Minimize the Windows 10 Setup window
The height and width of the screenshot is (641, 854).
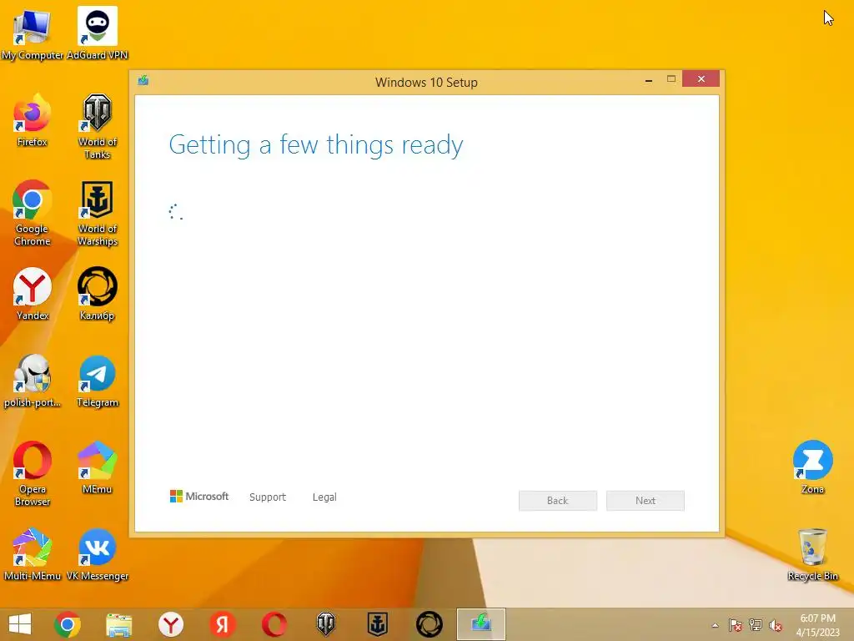[649, 80]
